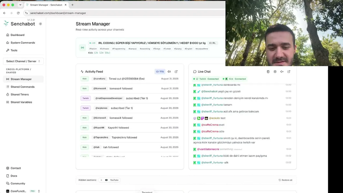Screen dimensions: 343x193
Task: Click the stream title "IRL CODING | SÜPER BİŞİ YAPIYORUZ"
Action: coord(152,43)
